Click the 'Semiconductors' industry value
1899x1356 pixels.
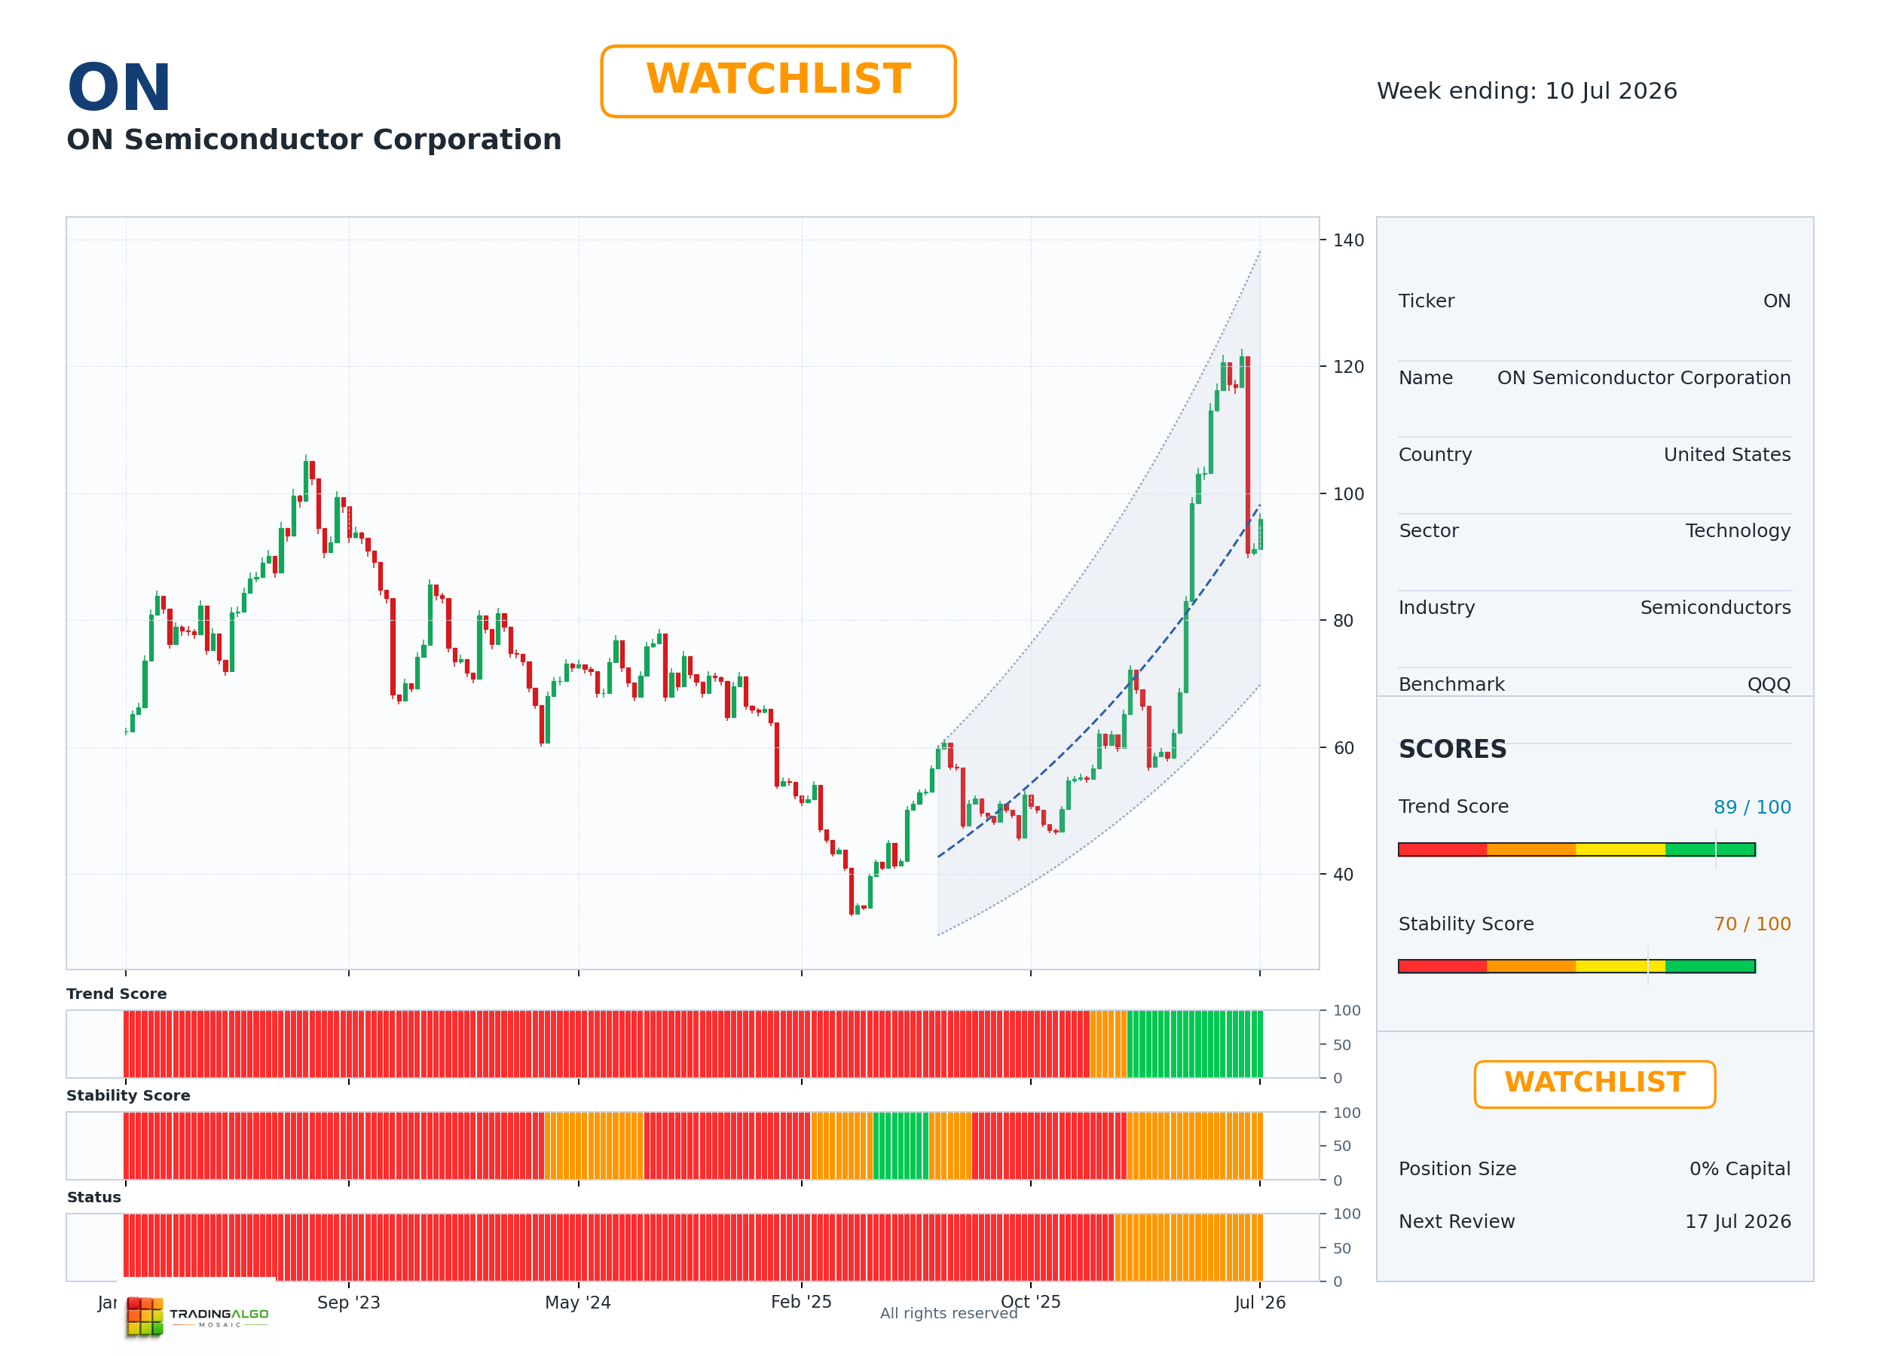[x=1715, y=608]
